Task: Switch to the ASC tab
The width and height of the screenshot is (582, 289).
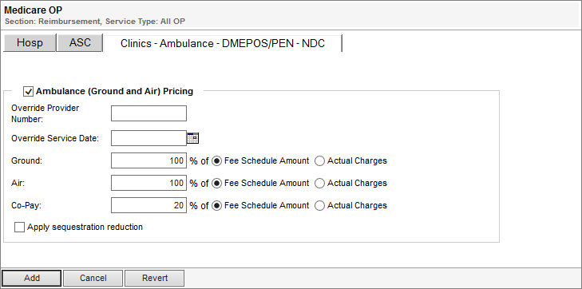Action: (x=80, y=42)
